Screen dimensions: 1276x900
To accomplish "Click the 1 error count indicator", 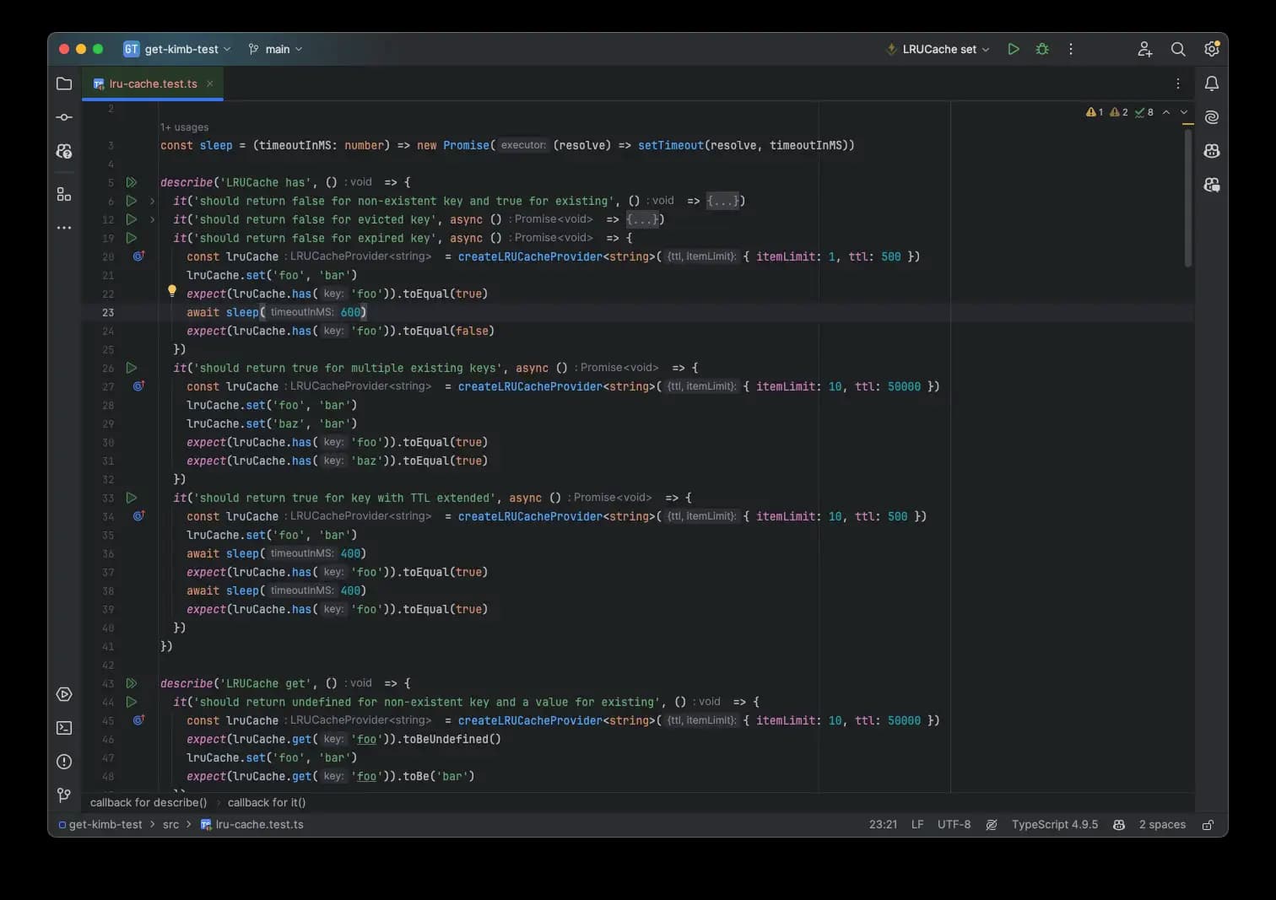I will tap(1095, 112).
